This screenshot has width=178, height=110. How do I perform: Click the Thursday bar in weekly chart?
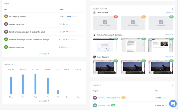coord(48,86)
